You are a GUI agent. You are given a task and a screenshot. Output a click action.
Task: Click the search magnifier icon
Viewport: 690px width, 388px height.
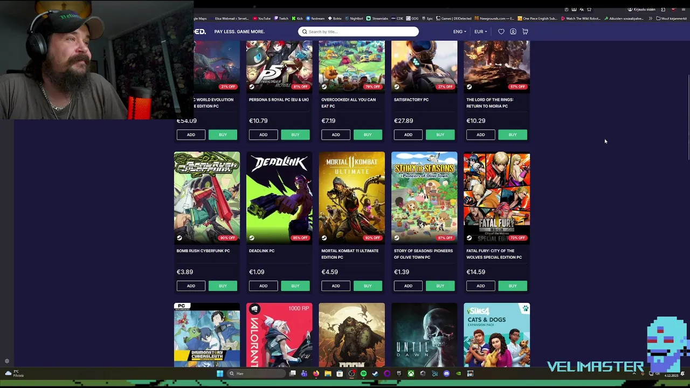click(305, 32)
